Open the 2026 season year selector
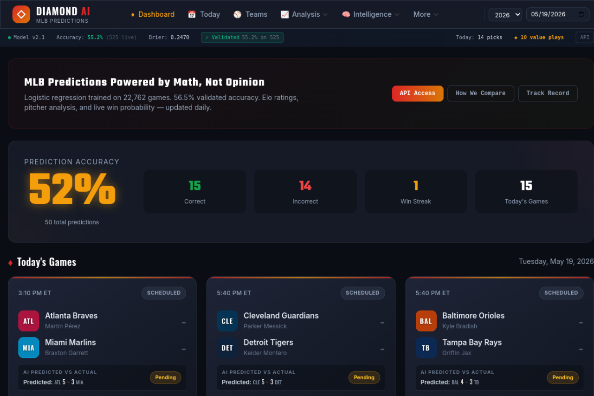 [505, 14]
